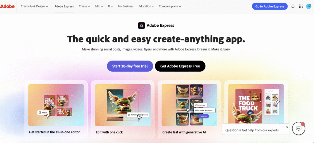The height and width of the screenshot is (143, 314).
Task: Click the Adobe logo
Action: pyautogui.click(x=7, y=6)
